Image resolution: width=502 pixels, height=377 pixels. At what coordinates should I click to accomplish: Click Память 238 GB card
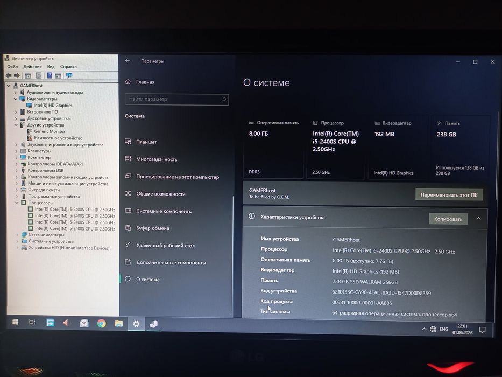460,148
